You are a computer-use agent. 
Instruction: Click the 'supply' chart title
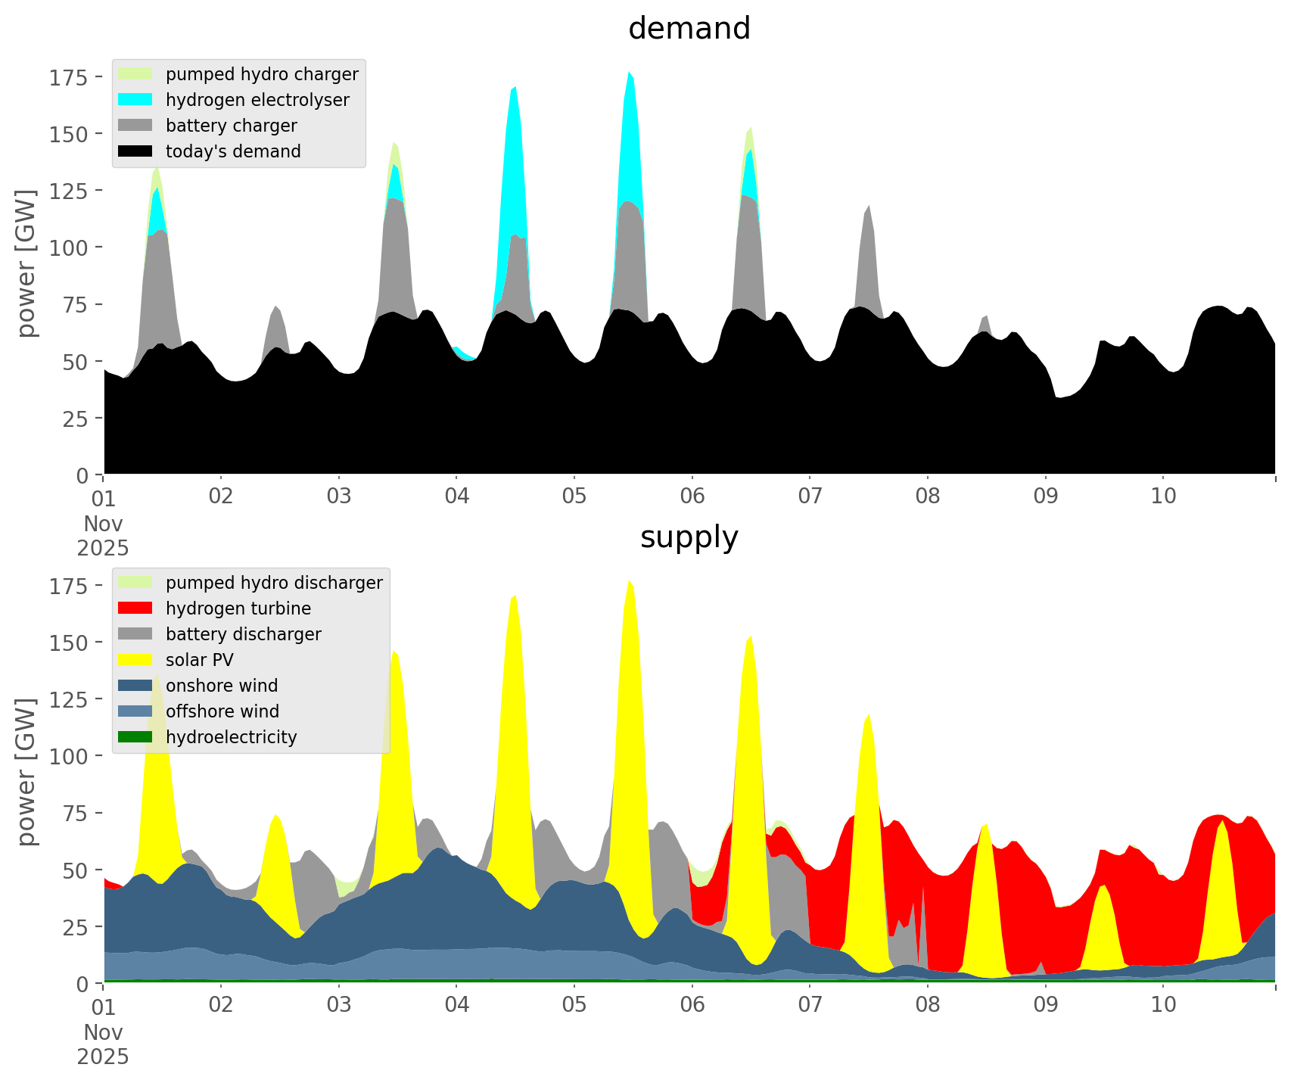click(x=689, y=537)
